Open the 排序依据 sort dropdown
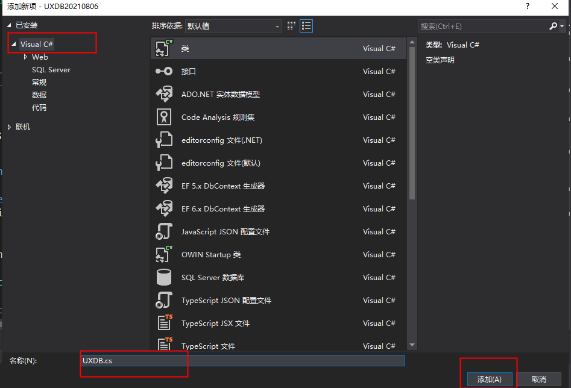Viewport: 571px width, 388px height. (233, 26)
